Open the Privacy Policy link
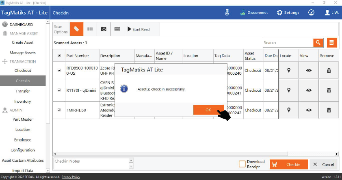342x180 pixels. pos(71,177)
